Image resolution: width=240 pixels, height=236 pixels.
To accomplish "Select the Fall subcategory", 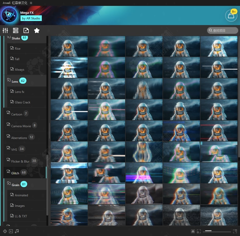I will [x=27, y=59].
